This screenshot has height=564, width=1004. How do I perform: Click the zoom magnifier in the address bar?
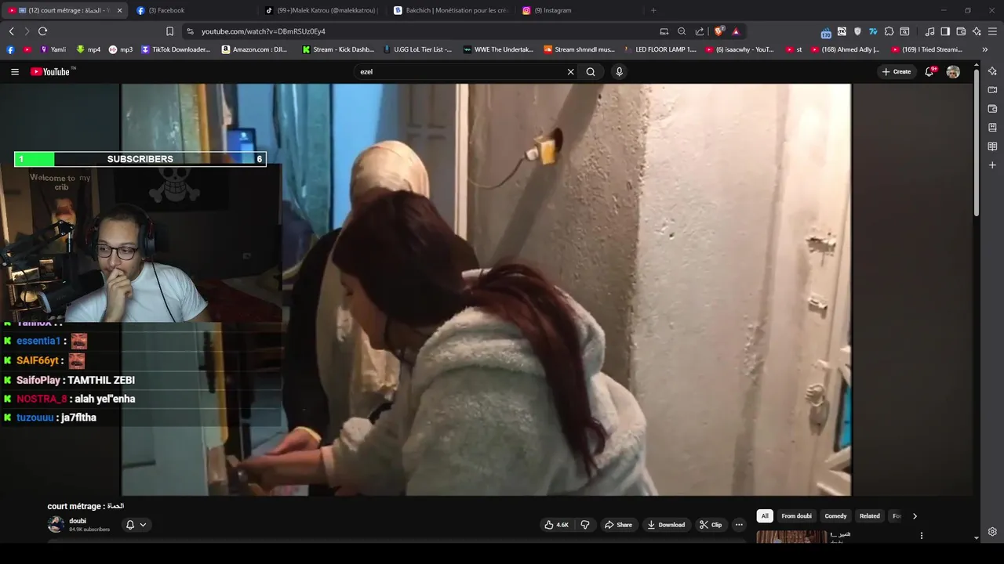[682, 31]
